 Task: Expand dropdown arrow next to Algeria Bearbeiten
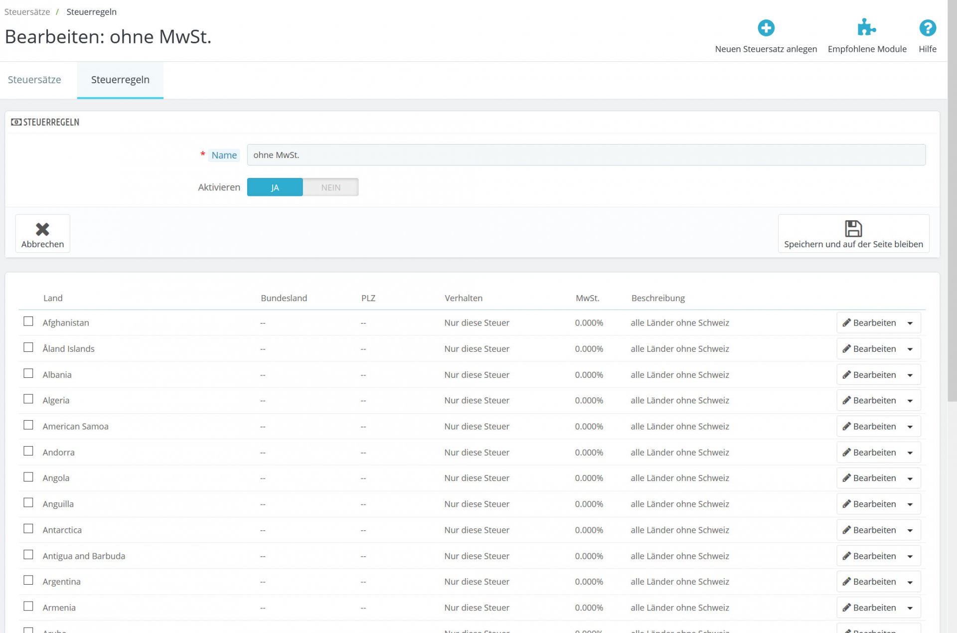point(910,401)
